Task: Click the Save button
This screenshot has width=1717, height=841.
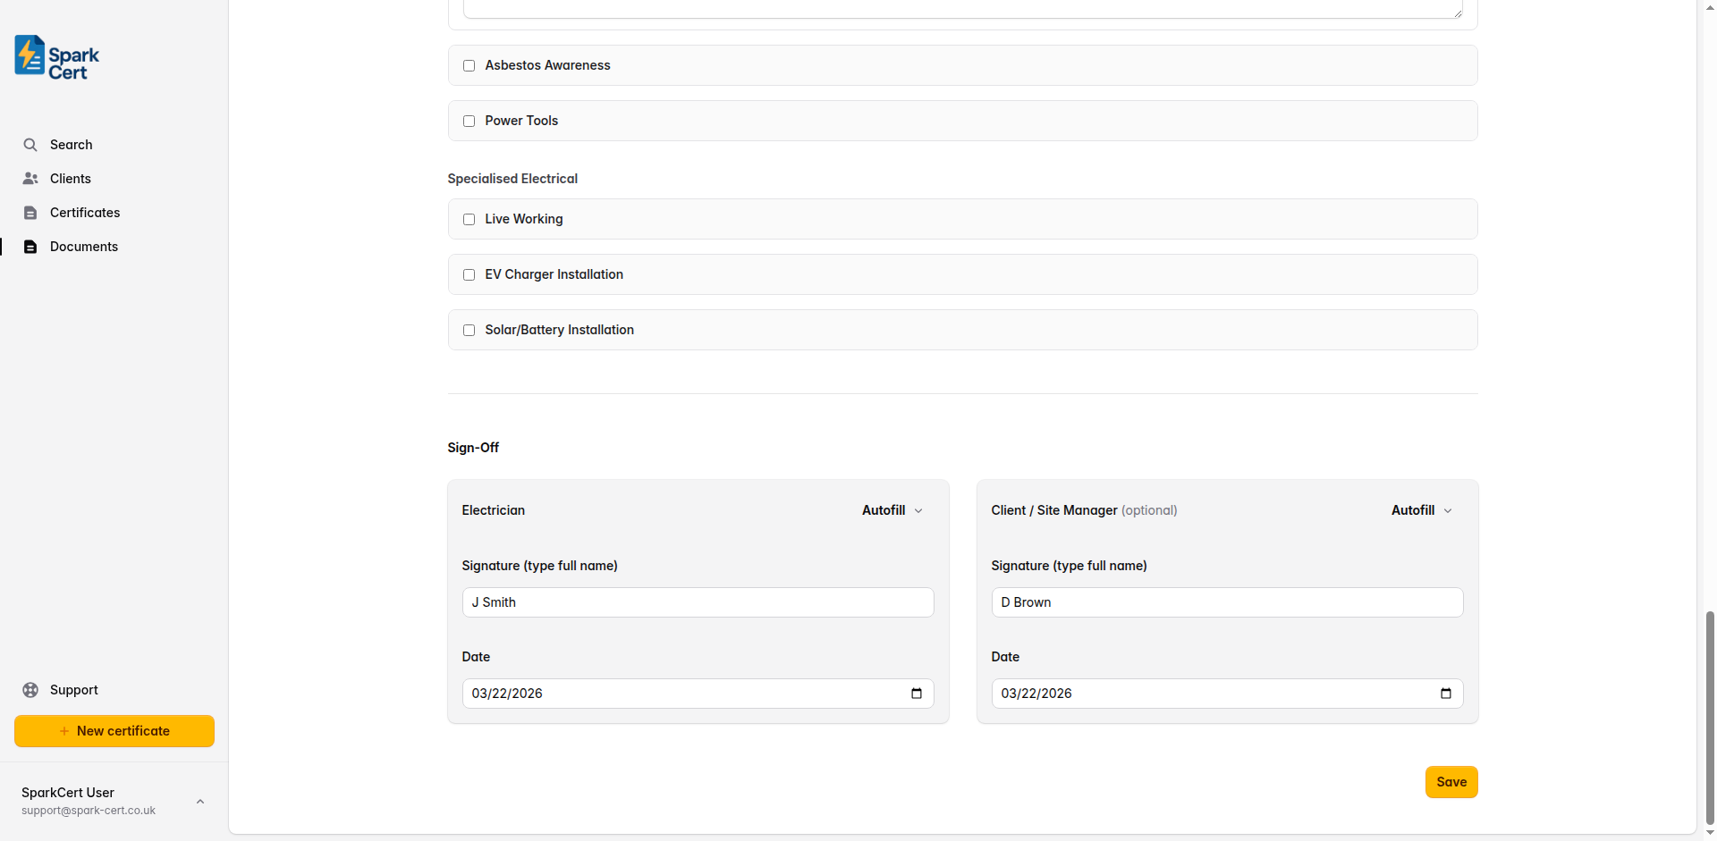Action: [x=1451, y=781]
